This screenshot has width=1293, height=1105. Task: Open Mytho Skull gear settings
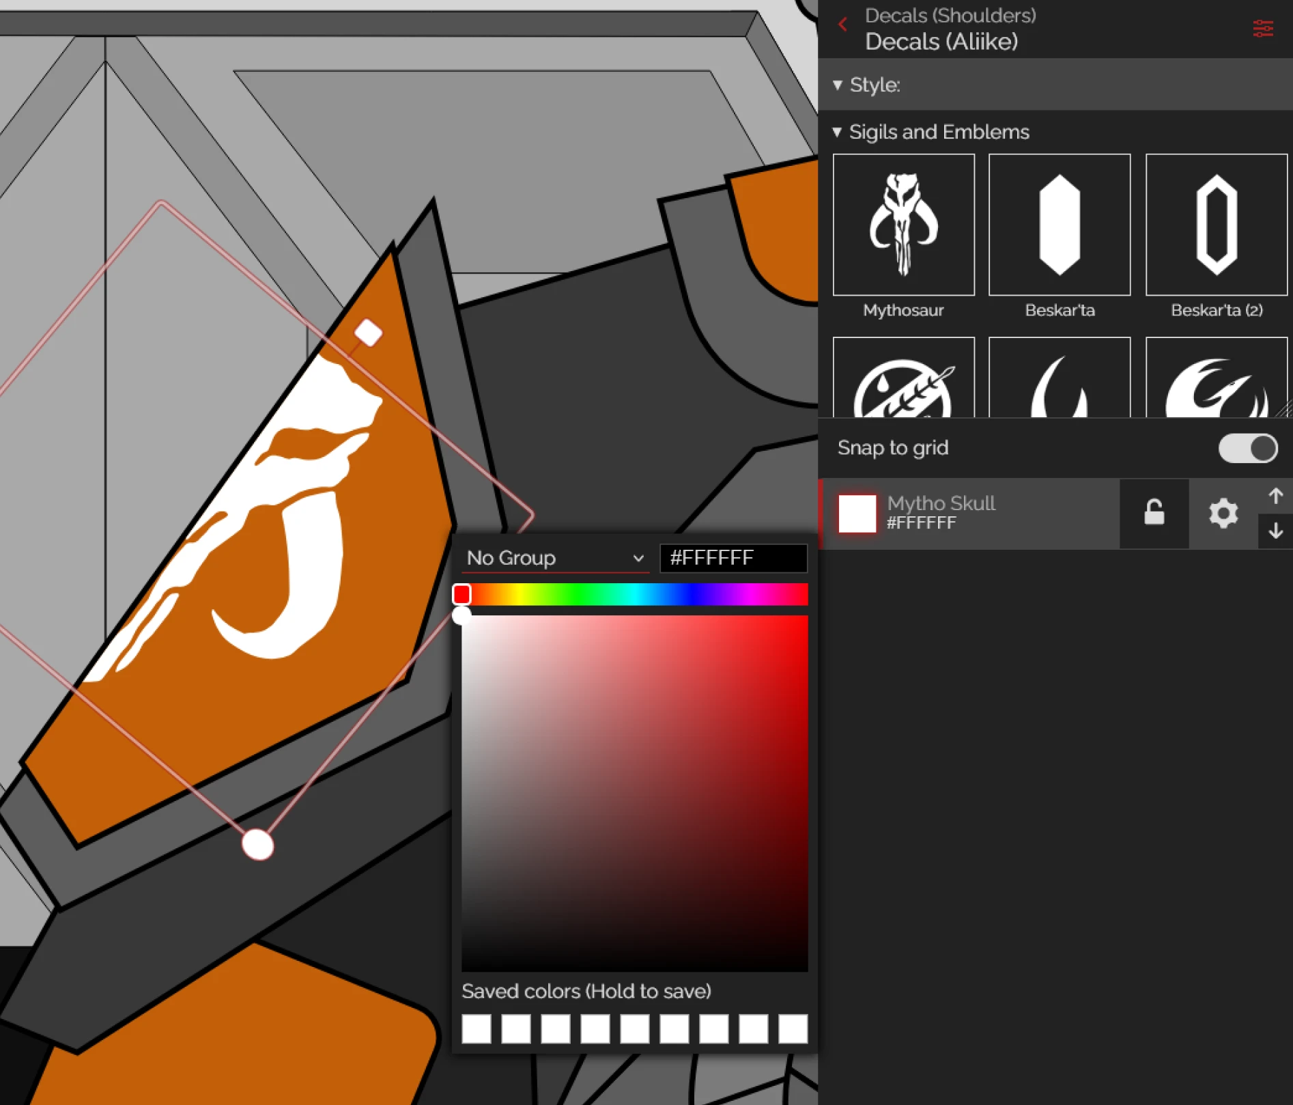click(1223, 513)
